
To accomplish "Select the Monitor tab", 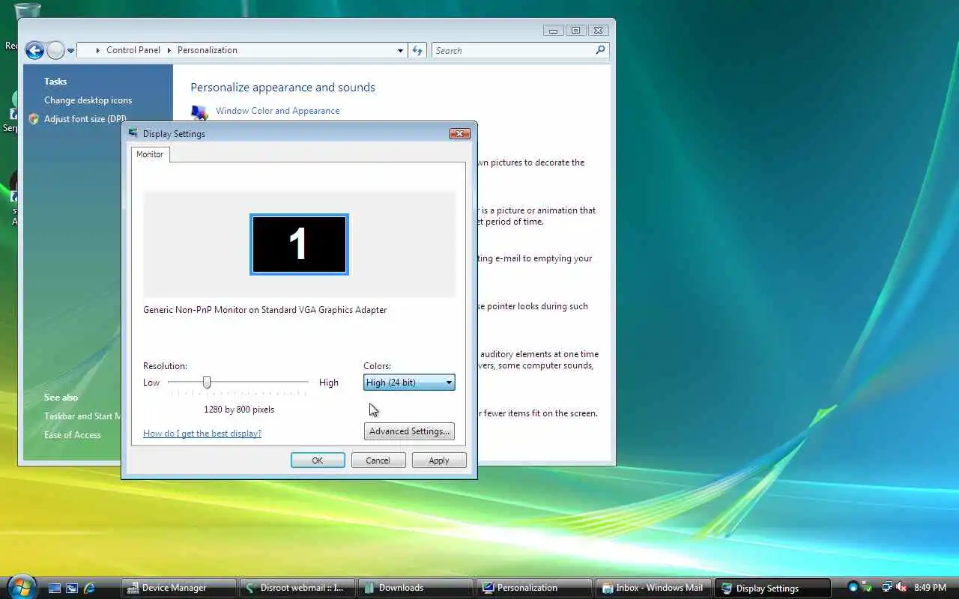I will [150, 154].
